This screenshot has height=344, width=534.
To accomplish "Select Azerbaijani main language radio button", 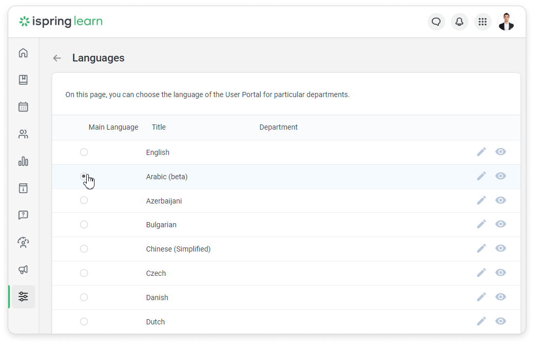I will pyautogui.click(x=84, y=200).
